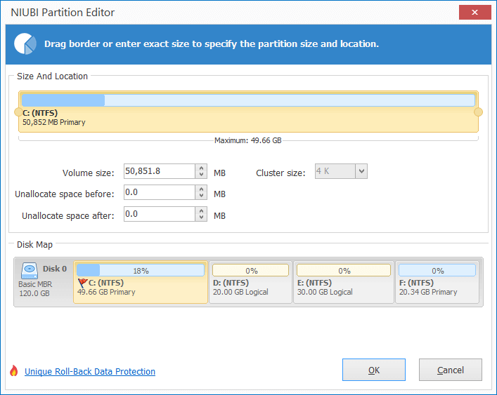This screenshot has height=395, width=497.
Task: Click the Unallocate space before field
Action: (x=160, y=192)
